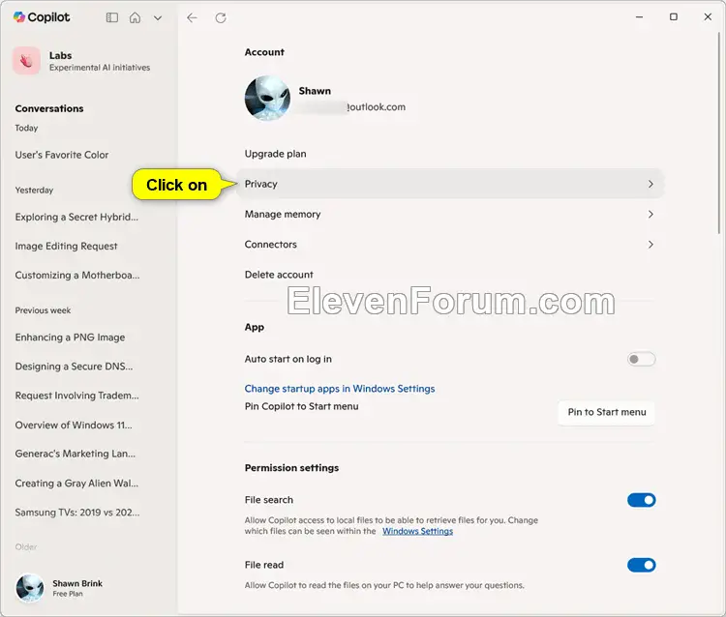Viewport: 726px width, 617px height.
Task: Close the Copilot window
Action: click(708, 17)
